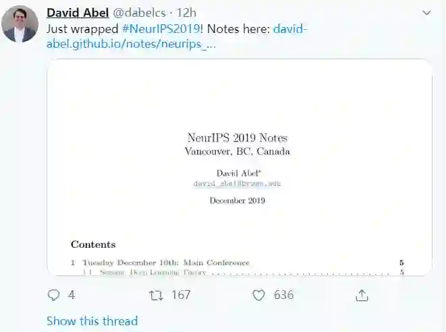Viewport: 446px width, 332px height.
Task: Open the 12h timestamp link
Action: click(x=187, y=13)
